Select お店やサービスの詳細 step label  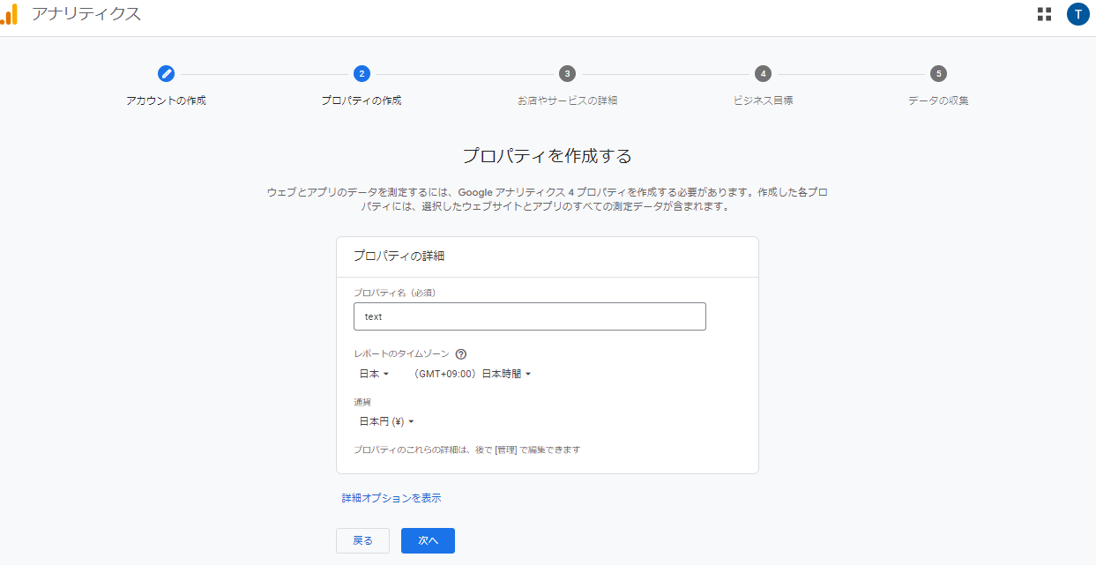[567, 100]
